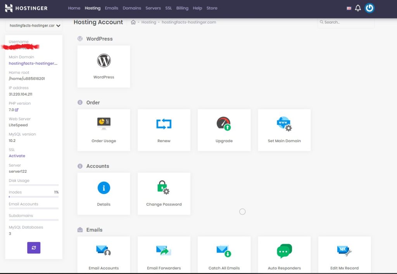Click the Accounts section info icon
The image size is (397, 274).
(80, 166)
